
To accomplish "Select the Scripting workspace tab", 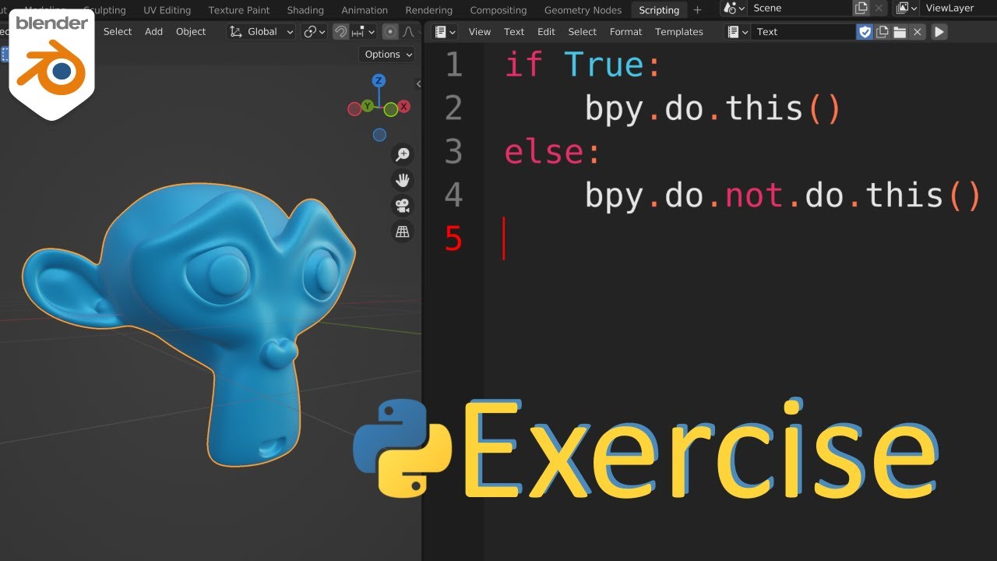I will pos(659,10).
